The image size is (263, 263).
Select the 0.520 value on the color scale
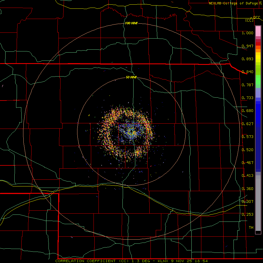click(248, 150)
